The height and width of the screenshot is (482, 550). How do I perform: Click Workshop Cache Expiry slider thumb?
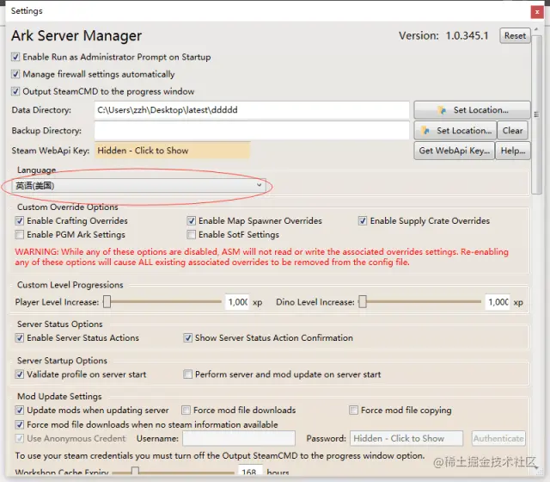(135, 471)
